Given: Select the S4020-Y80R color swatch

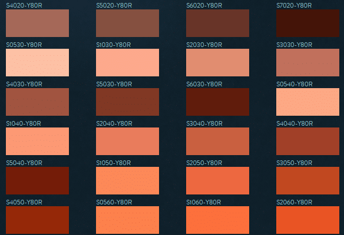Looking at the screenshot, I should point(37,23).
